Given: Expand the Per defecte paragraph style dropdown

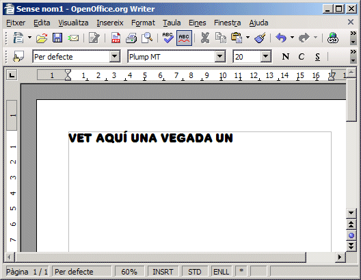Looking at the screenshot, I should click(115, 56).
